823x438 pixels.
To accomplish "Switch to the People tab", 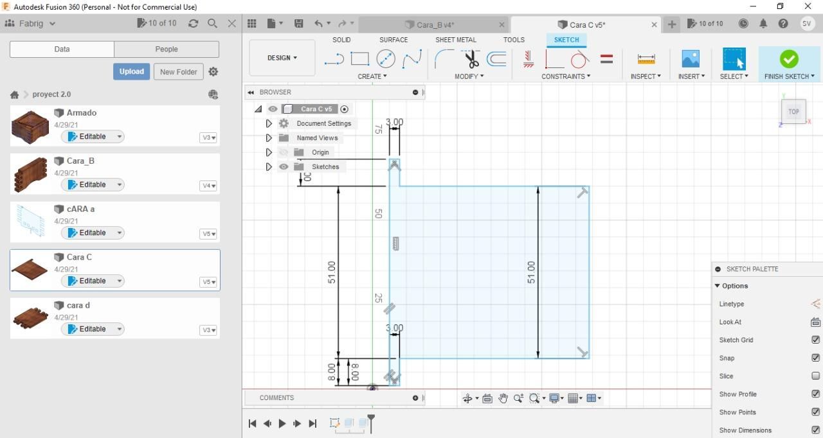I will (x=167, y=49).
